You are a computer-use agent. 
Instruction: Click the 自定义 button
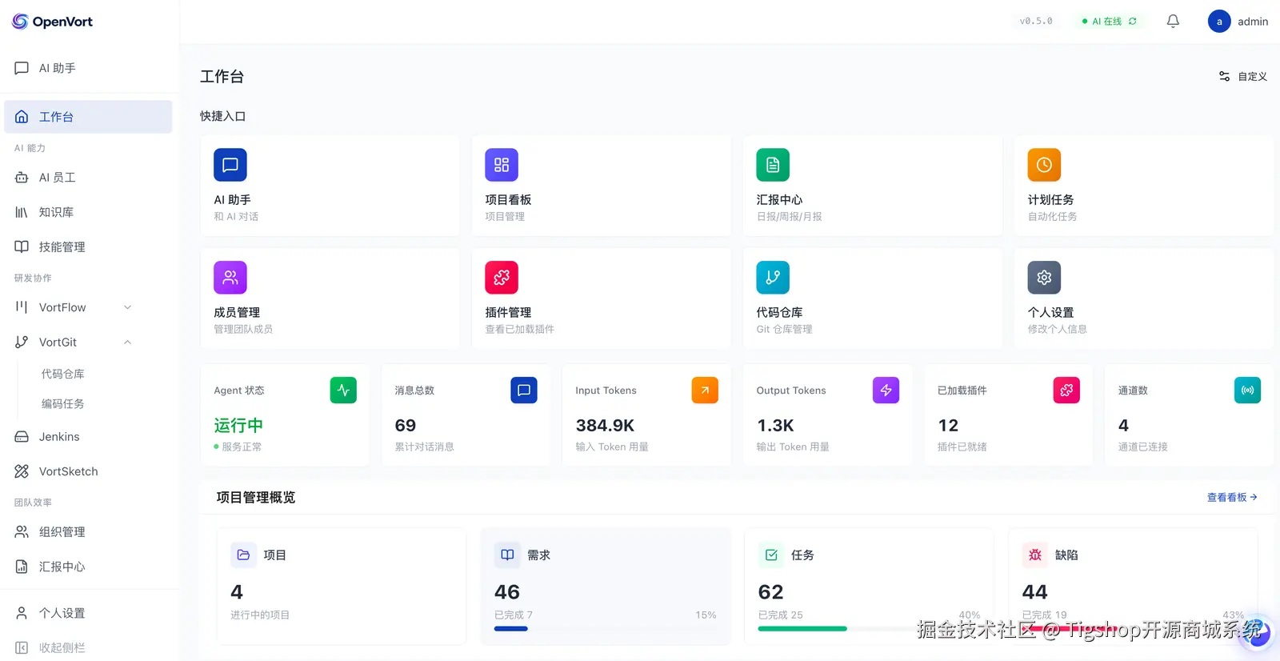[1242, 77]
